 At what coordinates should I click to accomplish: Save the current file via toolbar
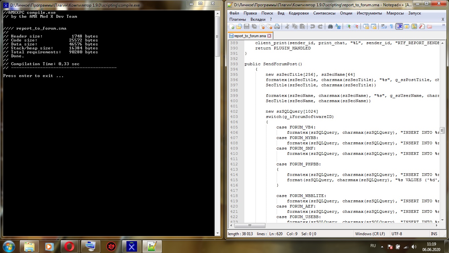pos(246,27)
